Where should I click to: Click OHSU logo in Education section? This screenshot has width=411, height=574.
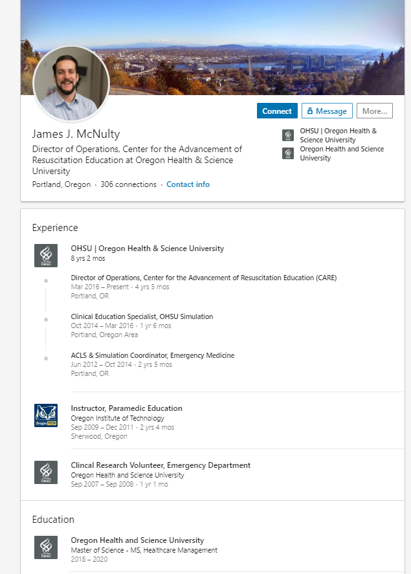[x=46, y=547]
